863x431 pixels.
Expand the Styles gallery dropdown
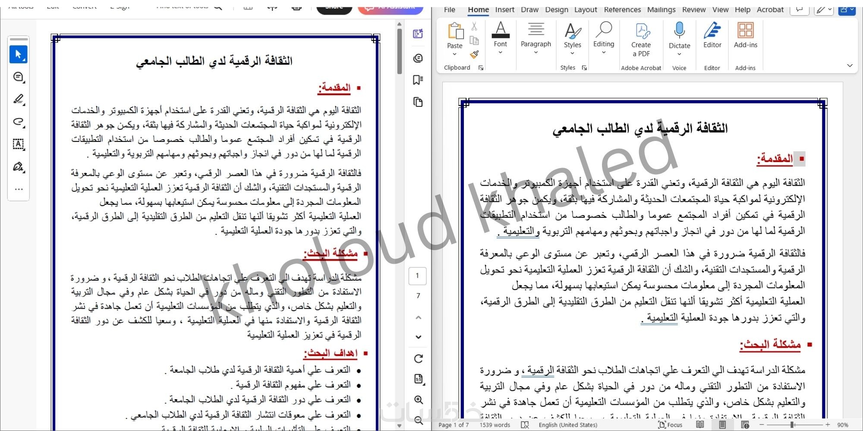[573, 53]
